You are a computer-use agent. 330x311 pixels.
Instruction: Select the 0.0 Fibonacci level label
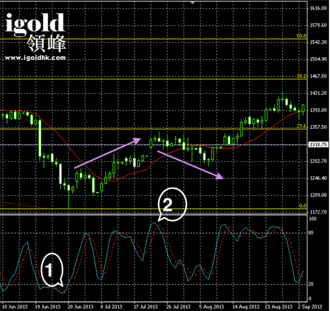[303, 206]
